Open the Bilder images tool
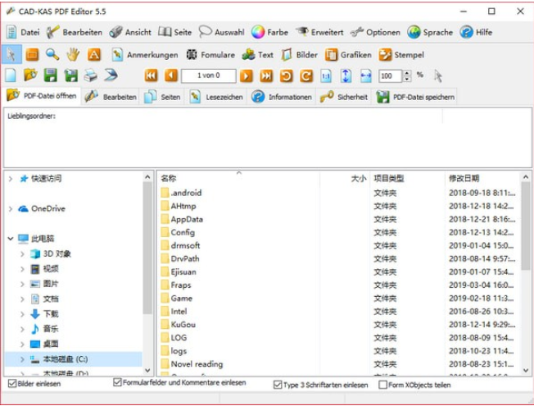Image resolution: width=534 pixels, height=406 pixels. click(x=300, y=55)
